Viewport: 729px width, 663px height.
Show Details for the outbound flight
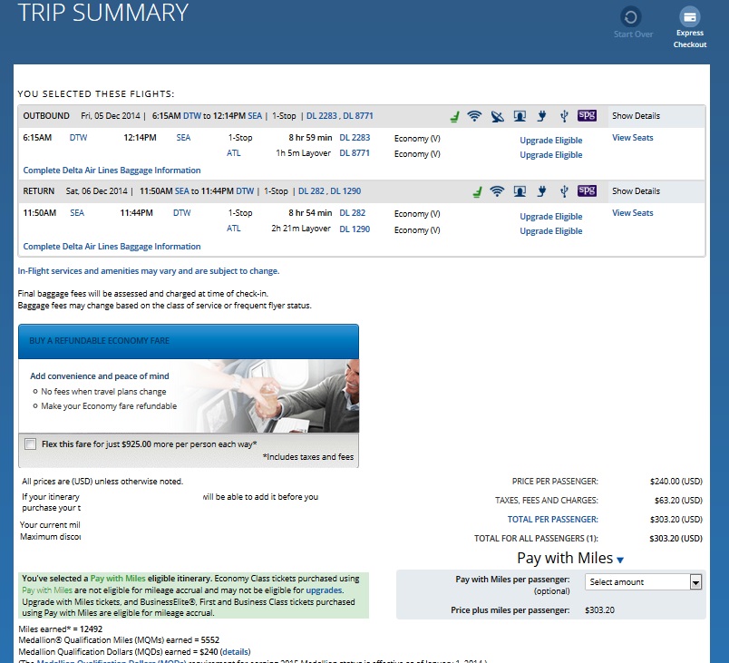click(x=636, y=116)
